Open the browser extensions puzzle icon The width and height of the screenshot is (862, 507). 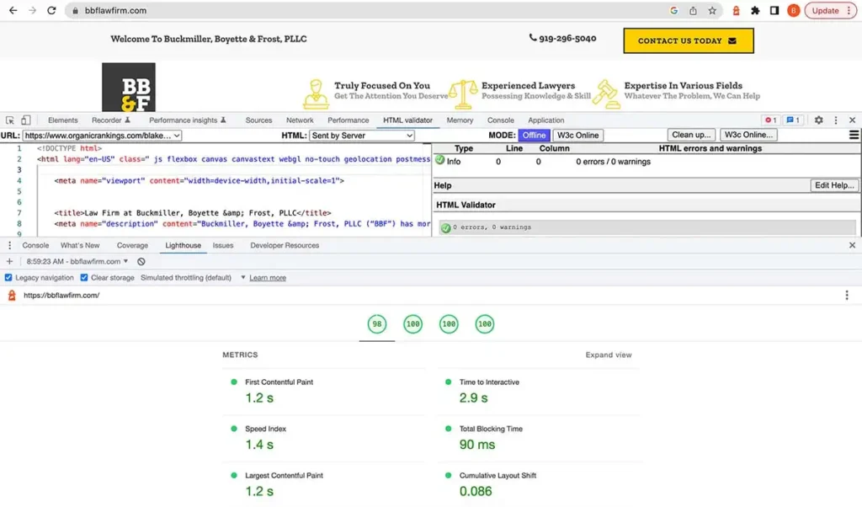(x=755, y=11)
